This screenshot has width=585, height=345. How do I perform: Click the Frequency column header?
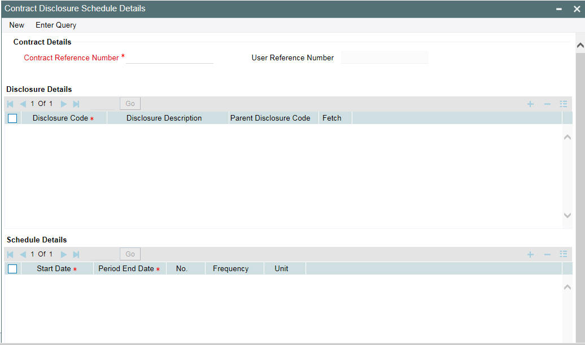click(235, 269)
